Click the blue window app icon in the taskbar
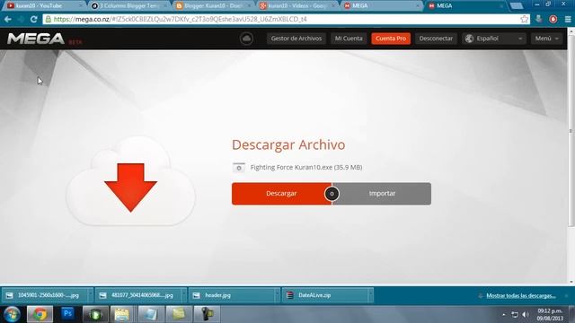The height and width of the screenshot is (323, 575). click(x=150, y=314)
